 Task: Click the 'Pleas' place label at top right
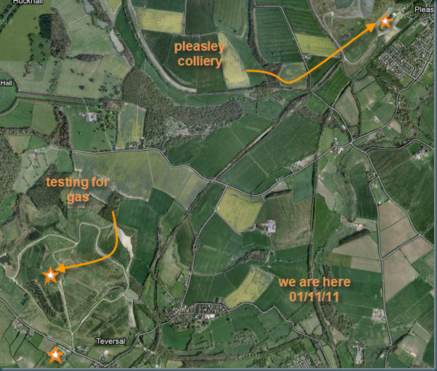tap(425, 9)
